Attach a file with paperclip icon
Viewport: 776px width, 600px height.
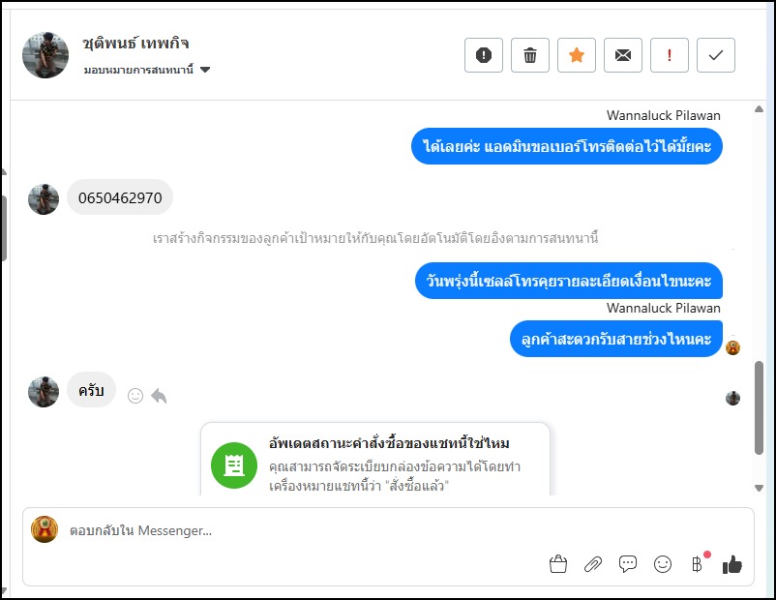[x=593, y=564]
